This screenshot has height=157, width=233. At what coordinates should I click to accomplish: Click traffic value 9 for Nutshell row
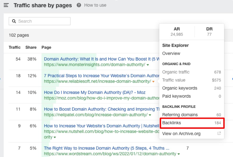pos(19,126)
